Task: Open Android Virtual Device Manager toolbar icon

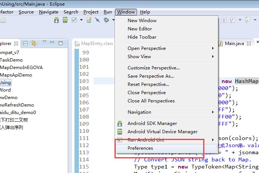Action: (65, 20)
